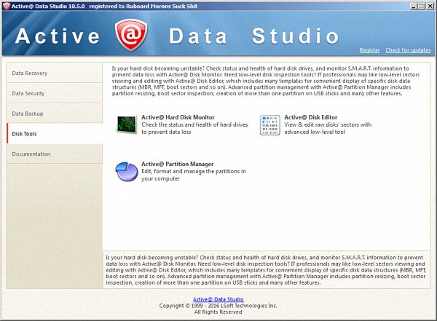Image resolution: width=437 pixels, height=321 pixels.
Task: Click Active@ Disk Editor title
Action: pyautogui.click(x=311, y=117)
